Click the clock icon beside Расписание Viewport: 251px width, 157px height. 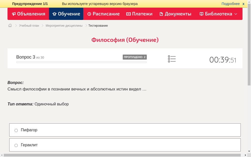pos(89,14)
